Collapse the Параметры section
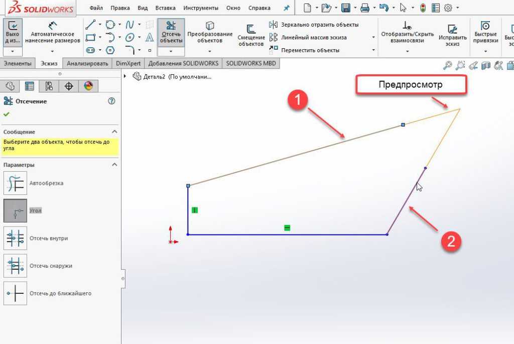 [x=114, y=164]
